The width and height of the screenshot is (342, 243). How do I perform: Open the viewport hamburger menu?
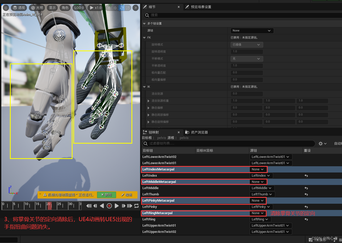tap(6, 8)
